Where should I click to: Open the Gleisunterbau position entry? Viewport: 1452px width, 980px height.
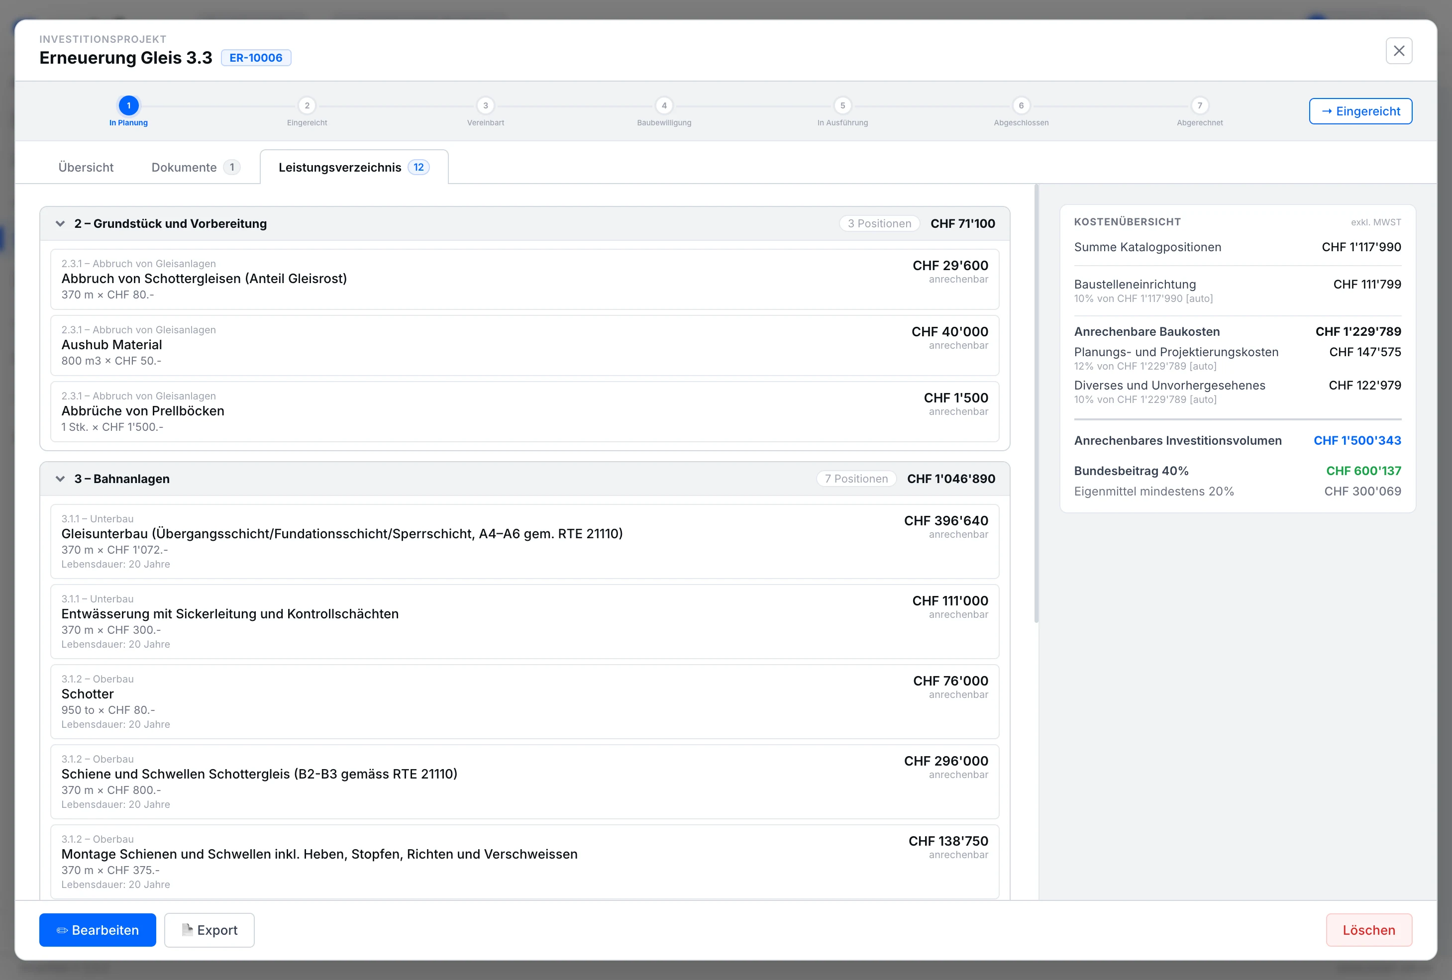pos(525,541)
